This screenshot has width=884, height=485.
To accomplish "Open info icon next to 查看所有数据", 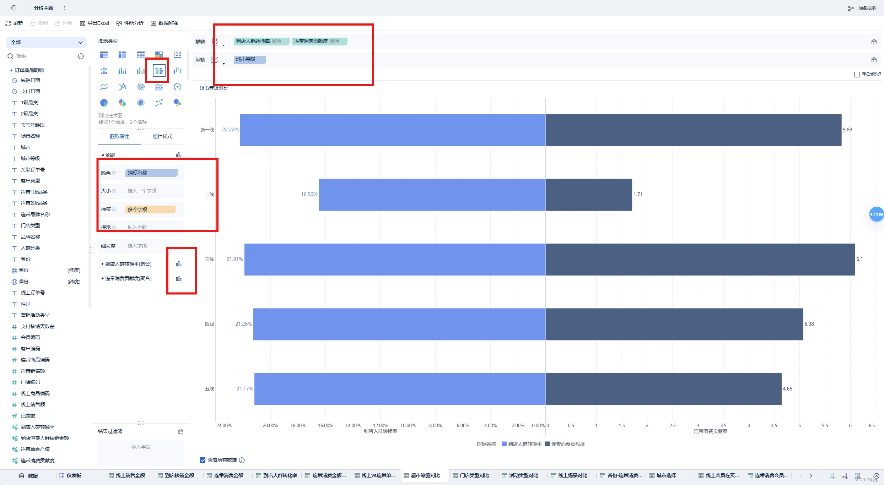I will (x=242, y=460).
